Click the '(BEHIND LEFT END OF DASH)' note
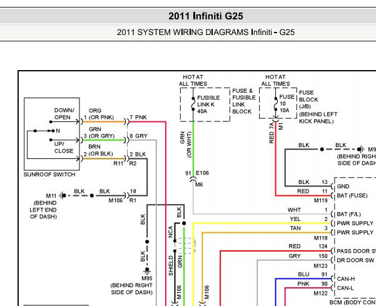This screenshot has height=306, width=376. 43,210
